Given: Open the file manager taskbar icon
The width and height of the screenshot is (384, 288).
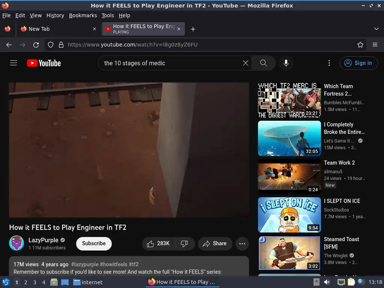Looking at the screenshot, I should [54, 282].
